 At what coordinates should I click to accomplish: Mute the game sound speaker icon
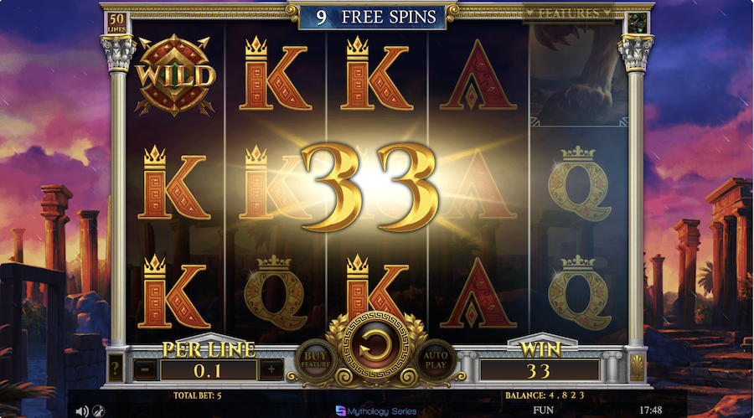82,410
